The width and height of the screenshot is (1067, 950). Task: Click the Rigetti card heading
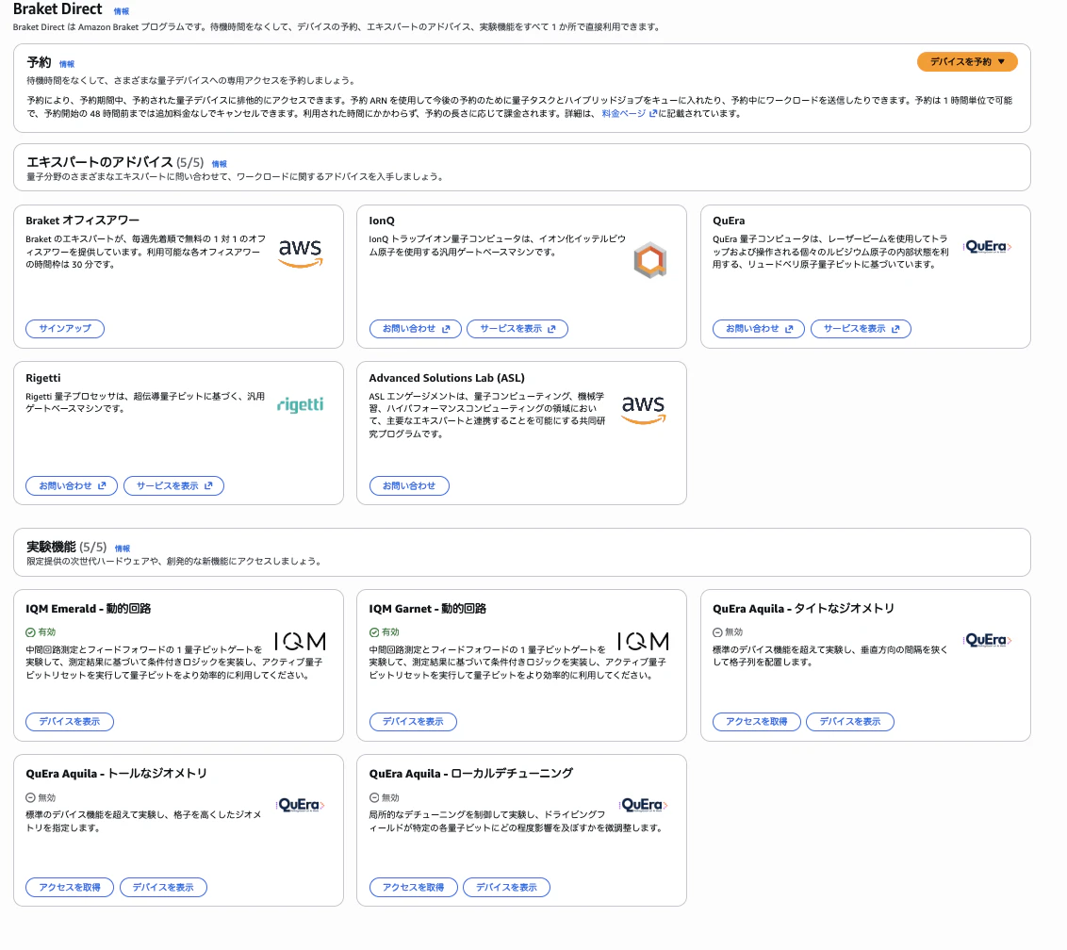click(x=42, y=378)
